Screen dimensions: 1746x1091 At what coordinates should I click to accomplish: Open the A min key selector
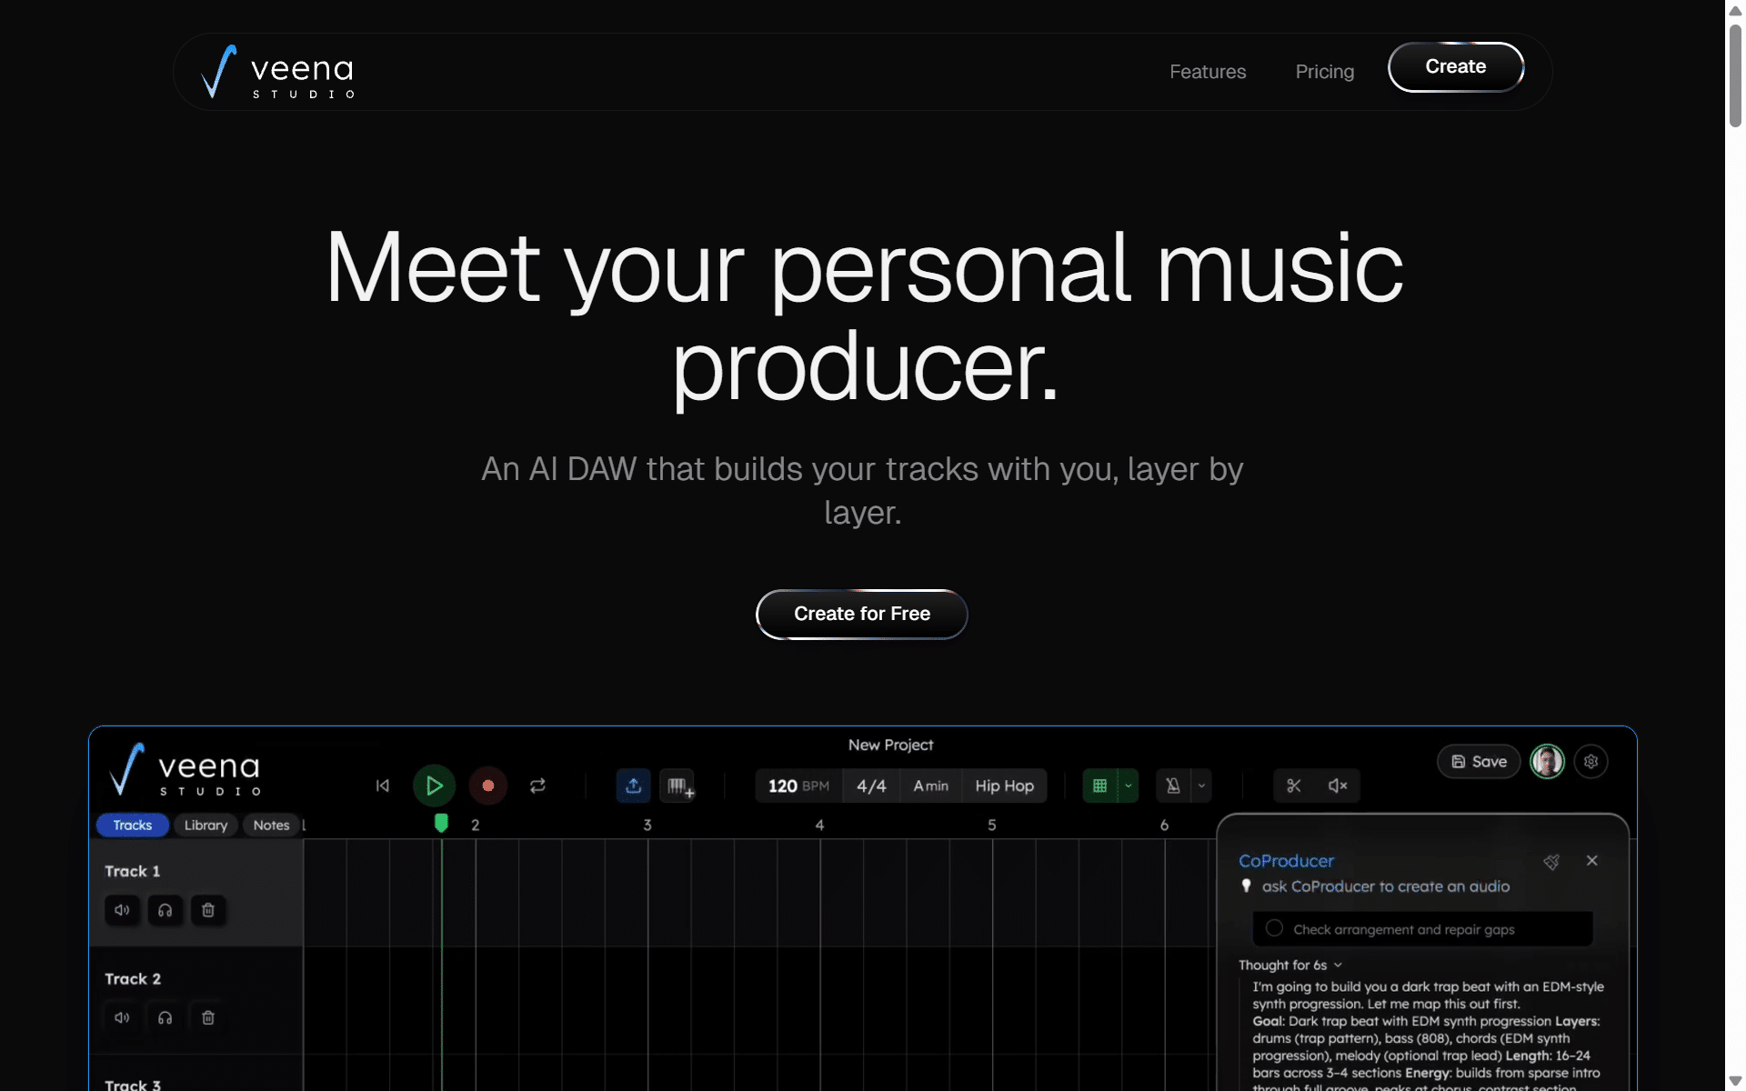[930, 786]
